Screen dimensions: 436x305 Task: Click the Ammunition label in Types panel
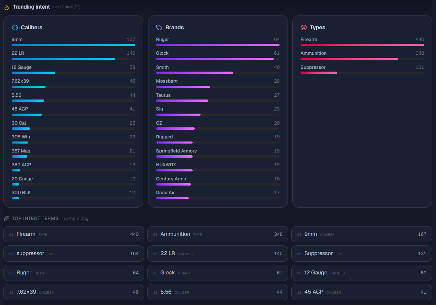click(x=313, y=53)
